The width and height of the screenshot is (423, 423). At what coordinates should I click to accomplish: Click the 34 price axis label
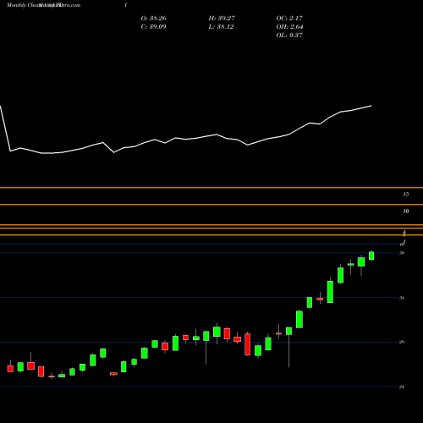pyautogui.click(x=402, y=298)
